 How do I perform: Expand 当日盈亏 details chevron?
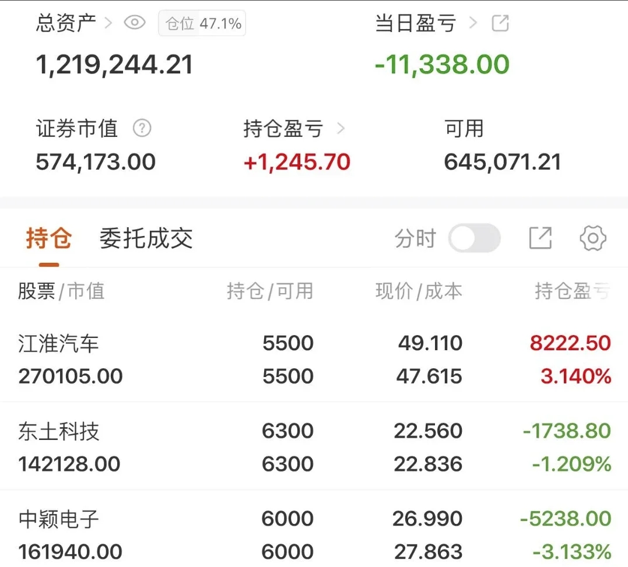click(473, 23)
